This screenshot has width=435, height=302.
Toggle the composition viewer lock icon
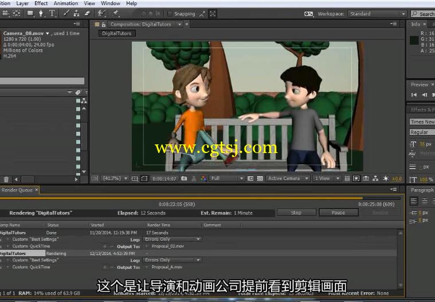point(104,25)
